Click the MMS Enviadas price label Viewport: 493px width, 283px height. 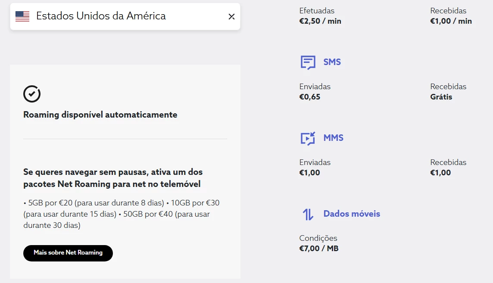tap(309, 173)
